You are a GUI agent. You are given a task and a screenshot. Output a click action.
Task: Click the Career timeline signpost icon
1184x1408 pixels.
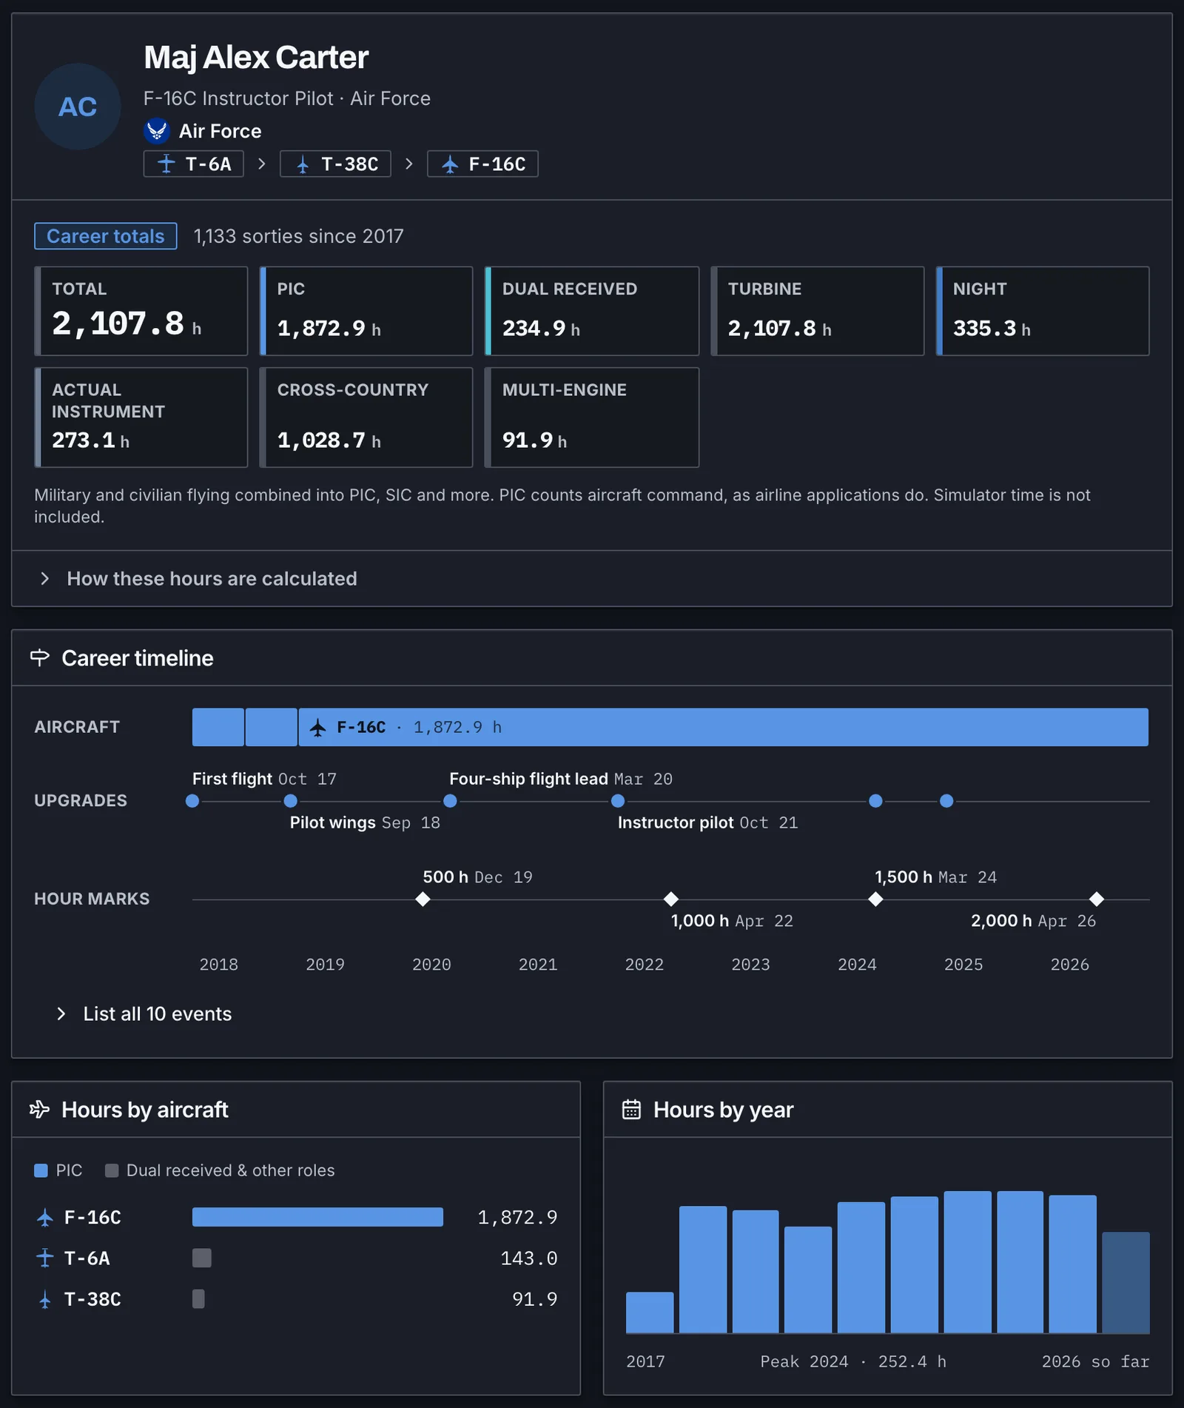pos(40,657)
